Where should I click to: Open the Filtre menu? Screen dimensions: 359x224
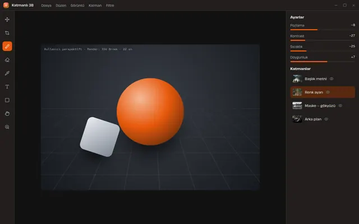tap(110, 6)
